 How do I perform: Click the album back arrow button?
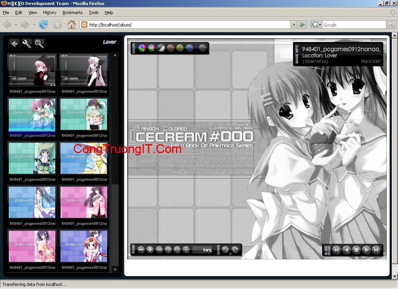[14, 44]
